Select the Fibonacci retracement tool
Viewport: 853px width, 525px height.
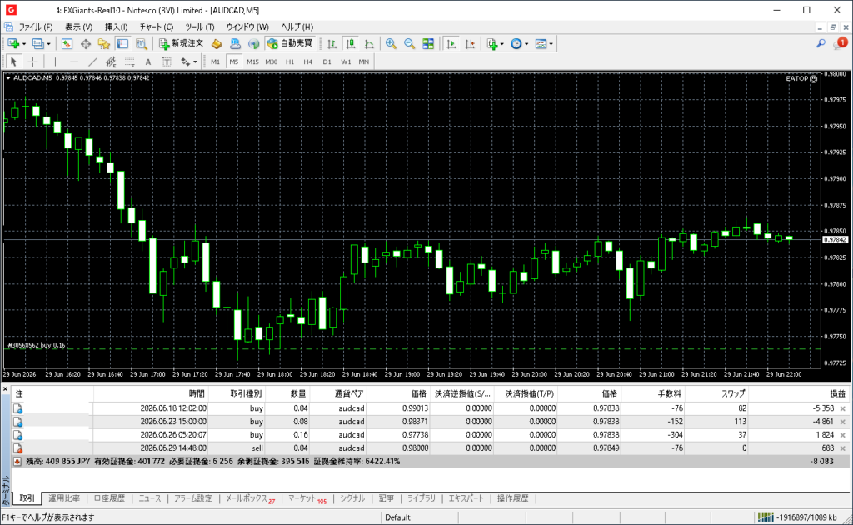(129, 62)
